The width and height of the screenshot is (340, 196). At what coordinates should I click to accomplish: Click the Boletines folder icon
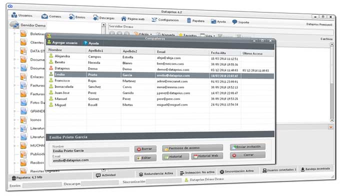pyautogui.click(x=23, y=33)
